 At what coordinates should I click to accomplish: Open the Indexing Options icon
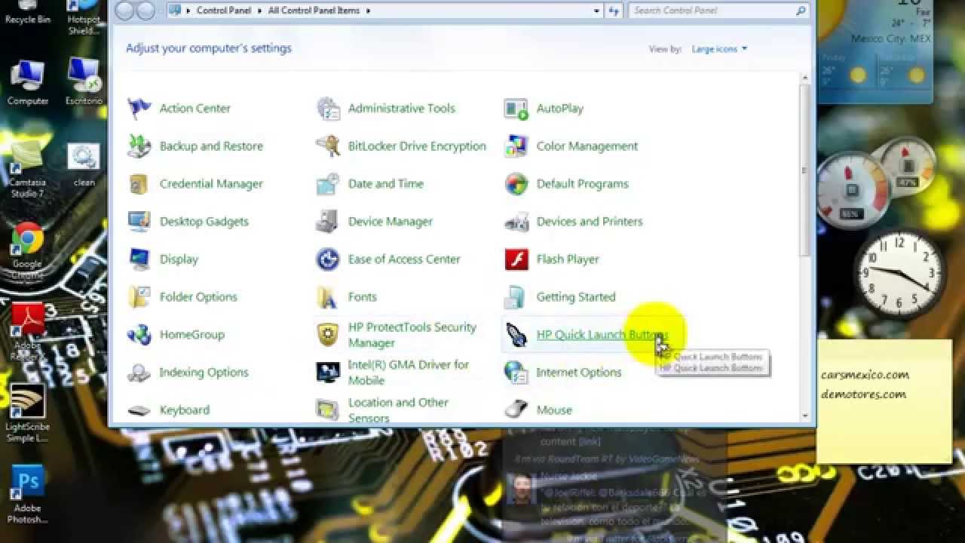pos(139,373)
